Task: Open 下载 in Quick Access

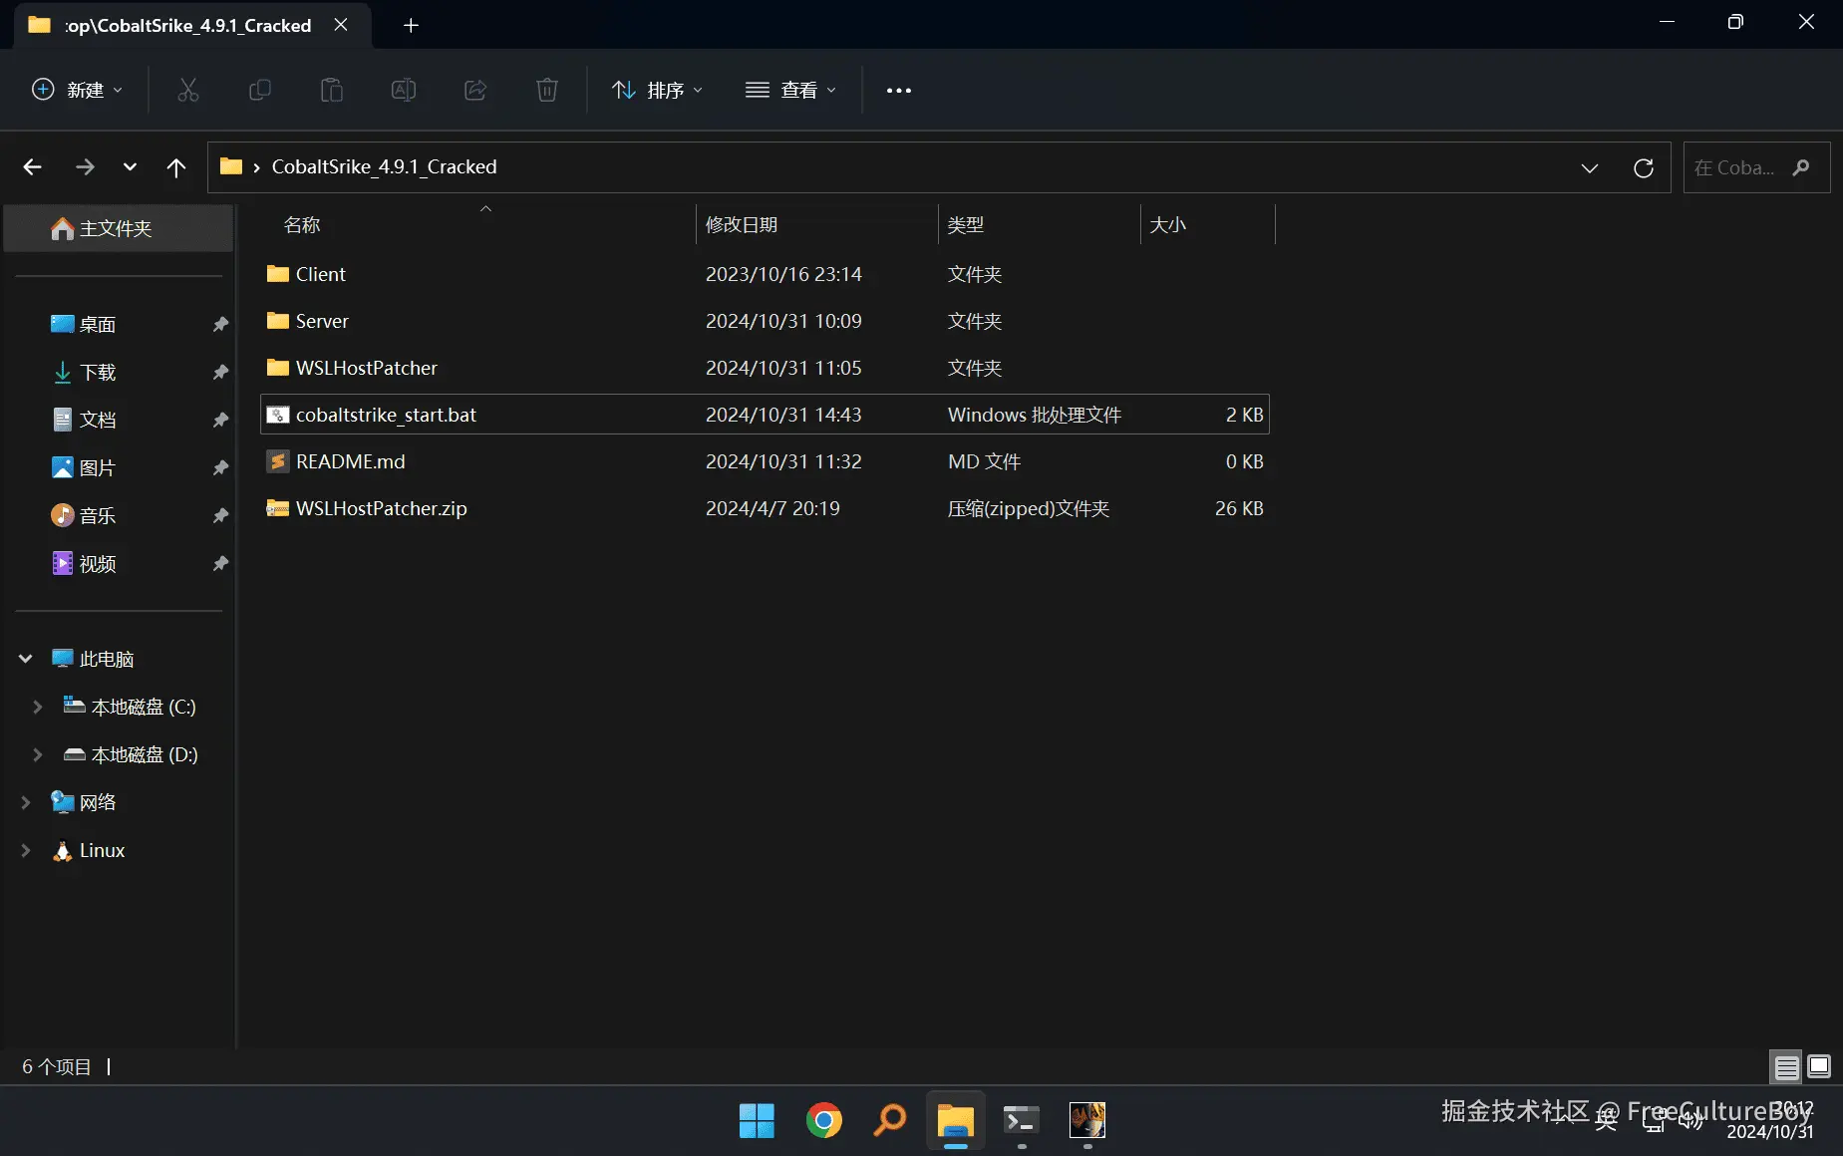Action: [x=97, y=372]
